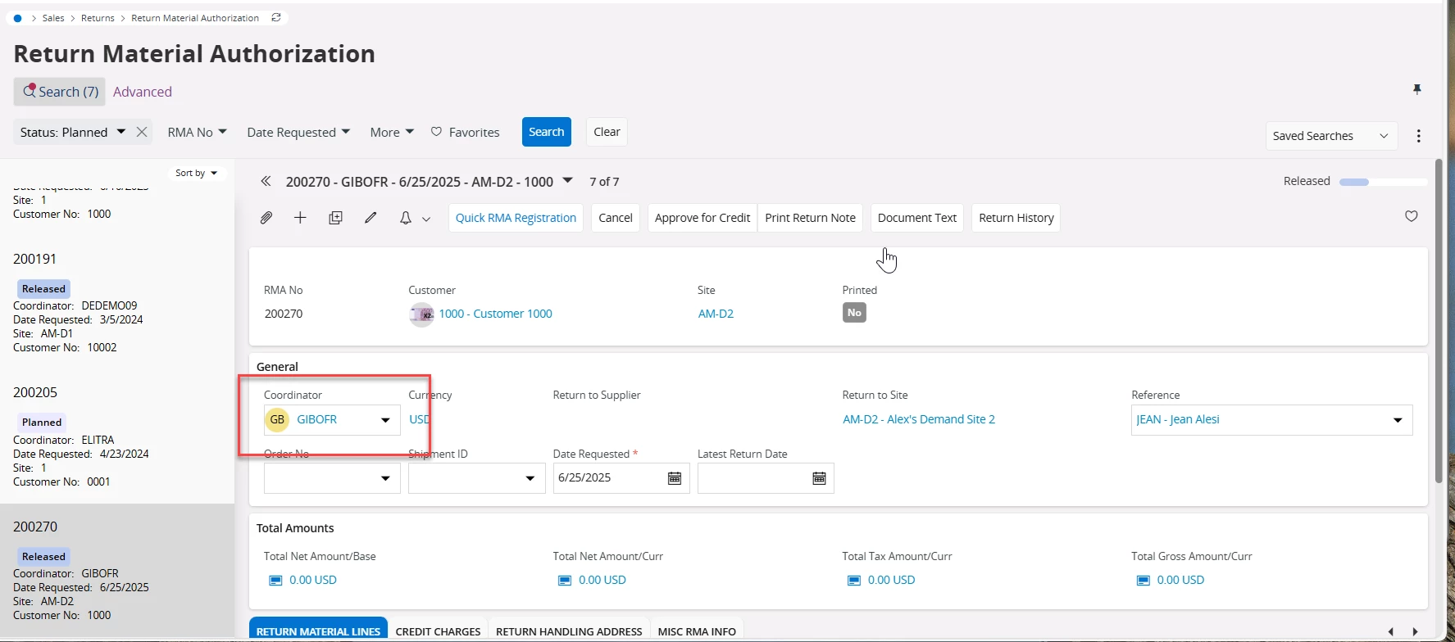1455x642 pixels.
Task: Add record to favorites heart icon
Action: (x=1412, y=216)
